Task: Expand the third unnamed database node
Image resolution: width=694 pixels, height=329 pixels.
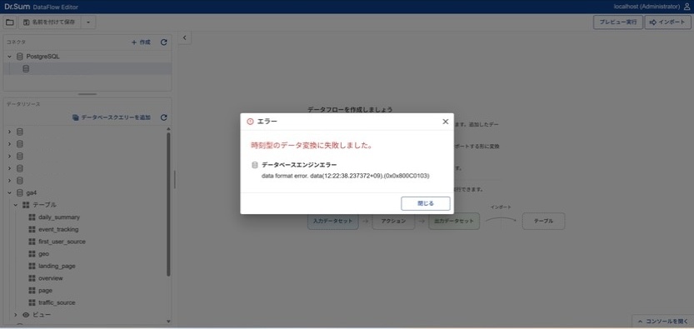Action: coord(9,156)
